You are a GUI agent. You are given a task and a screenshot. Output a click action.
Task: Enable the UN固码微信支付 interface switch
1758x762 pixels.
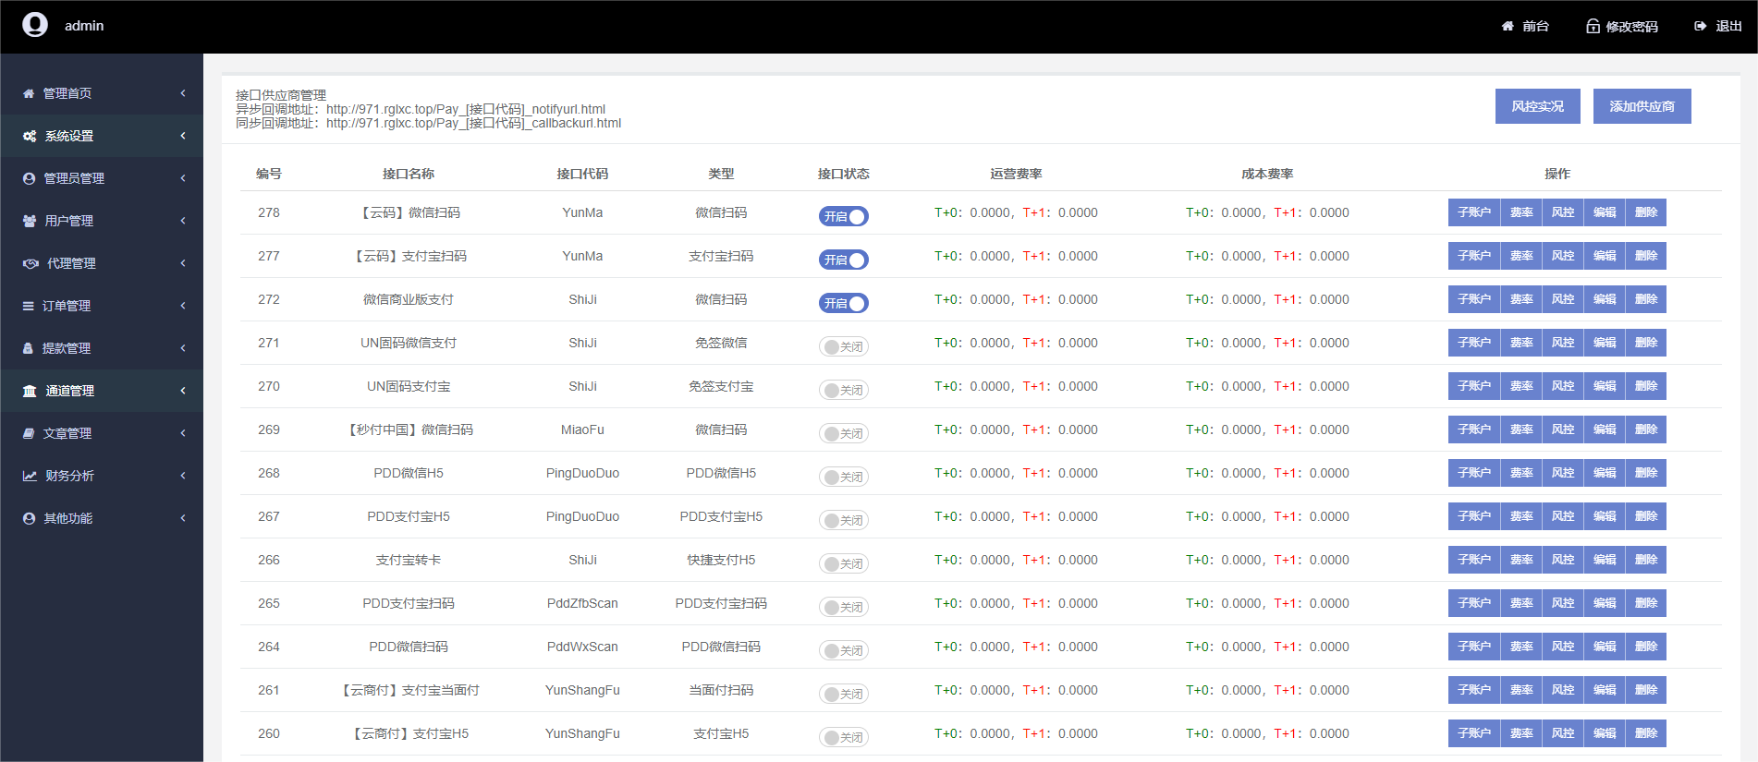(x=844, y=346)
